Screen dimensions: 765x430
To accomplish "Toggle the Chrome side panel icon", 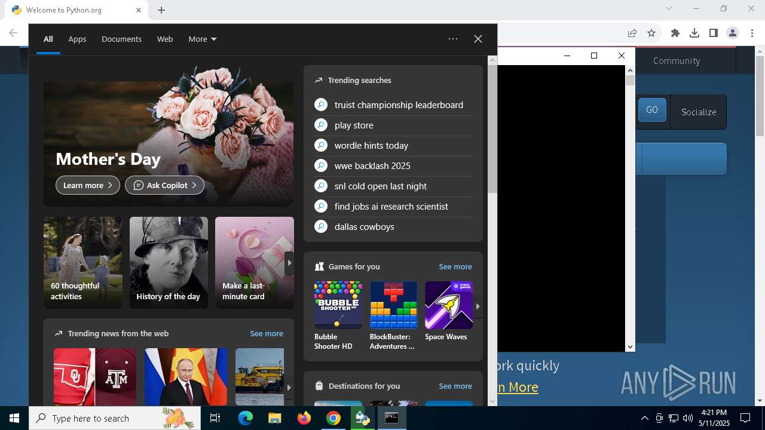I will point(714,33).
